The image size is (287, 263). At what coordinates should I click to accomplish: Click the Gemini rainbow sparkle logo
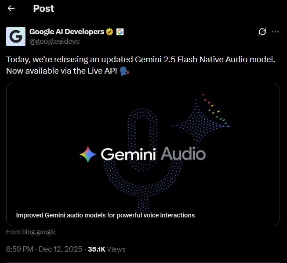88,154
